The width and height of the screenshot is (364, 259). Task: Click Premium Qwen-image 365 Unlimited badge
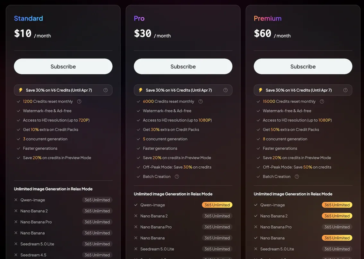[x=337, y=205]
